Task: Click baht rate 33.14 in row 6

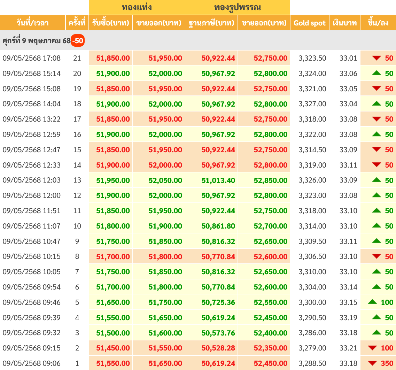Action: coord(348,287)
